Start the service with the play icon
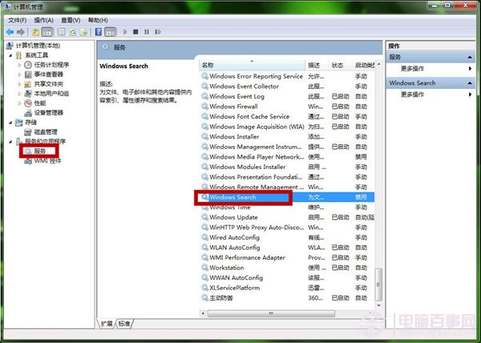 click(125, 32)
